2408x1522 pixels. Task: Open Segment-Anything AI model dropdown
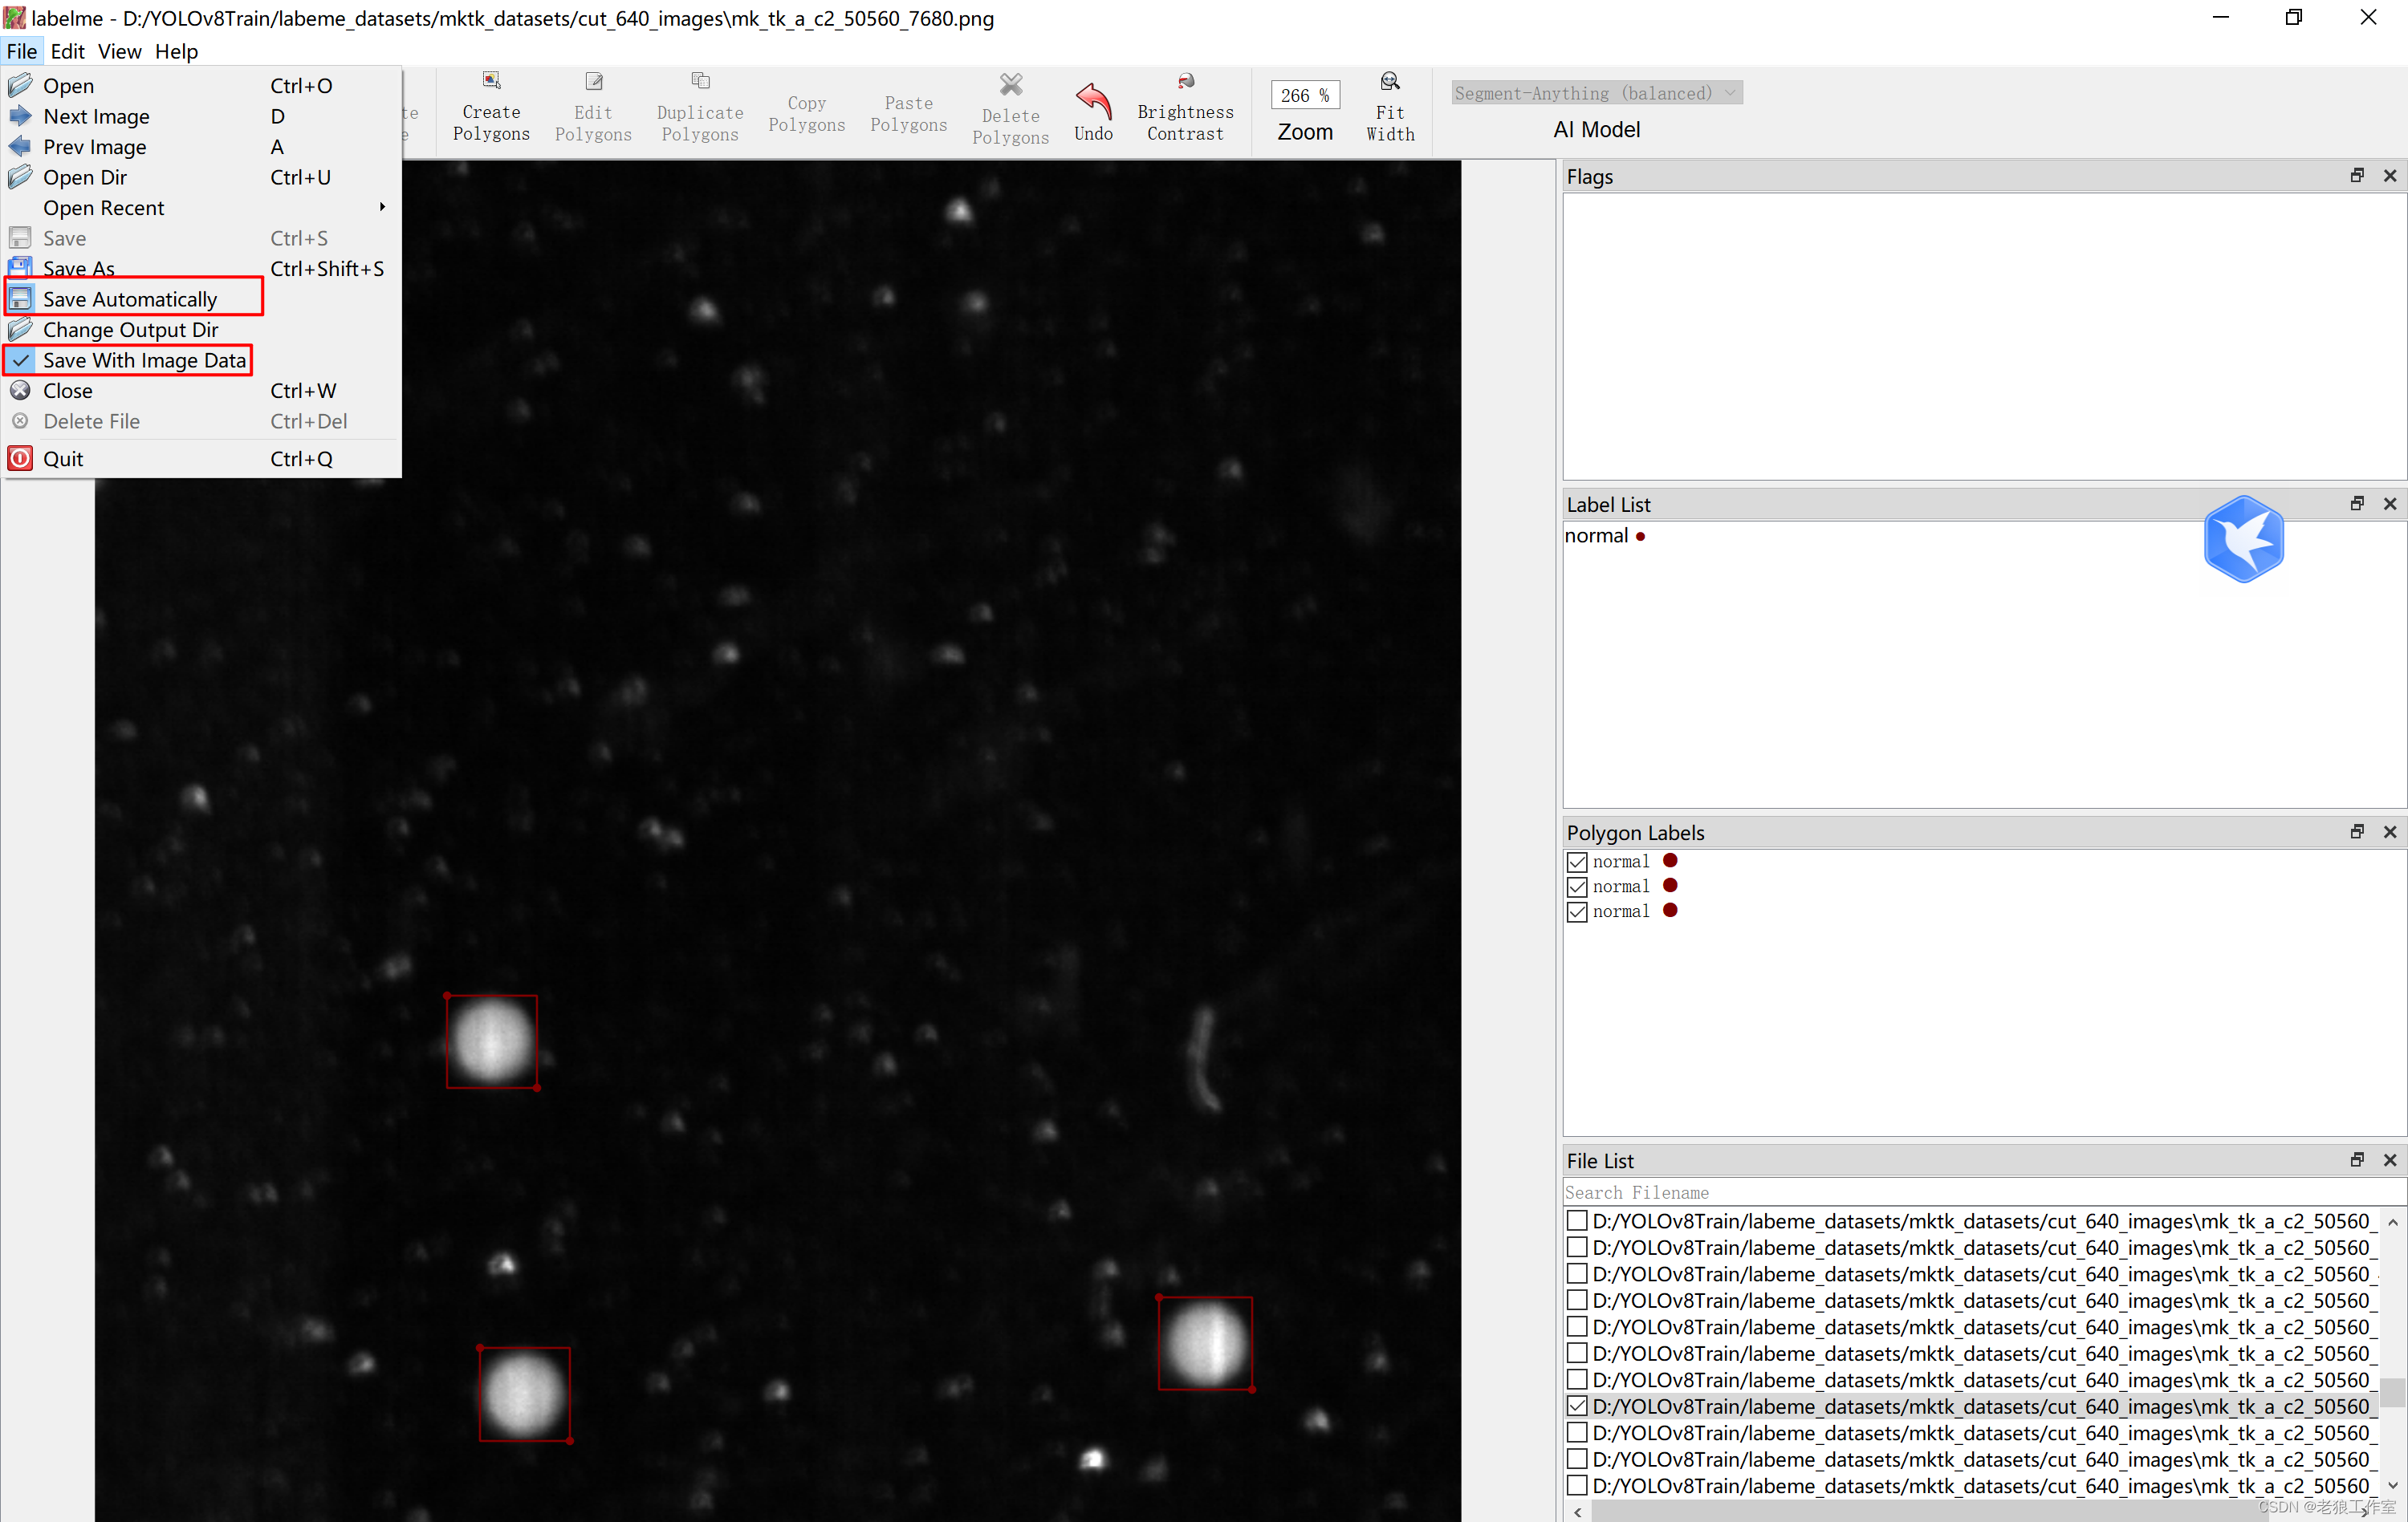[x=1596, y=93]
